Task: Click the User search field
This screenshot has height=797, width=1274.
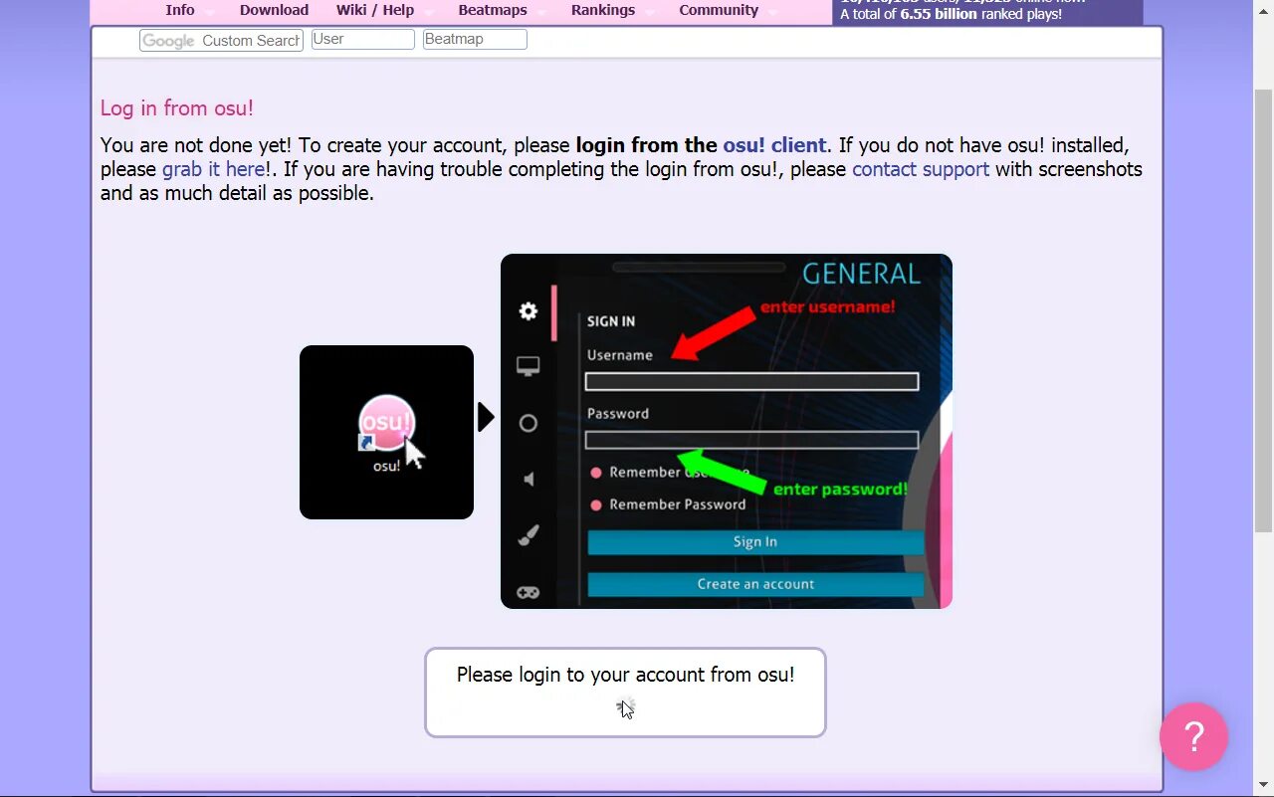Action: point(363,40)
